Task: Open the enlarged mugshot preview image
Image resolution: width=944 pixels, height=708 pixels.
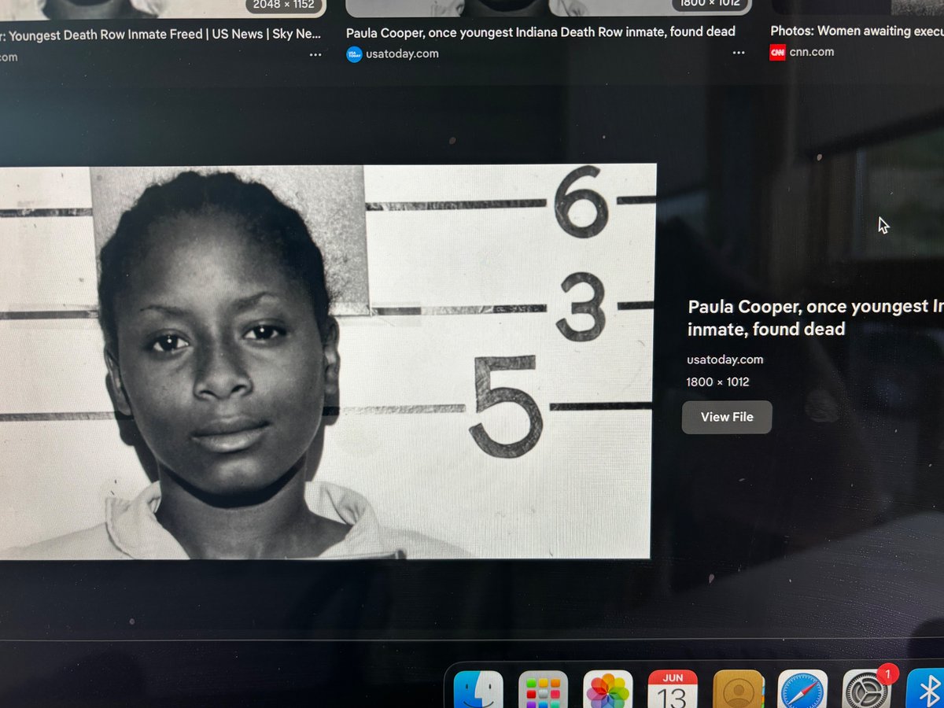Action: coord(327,361)
